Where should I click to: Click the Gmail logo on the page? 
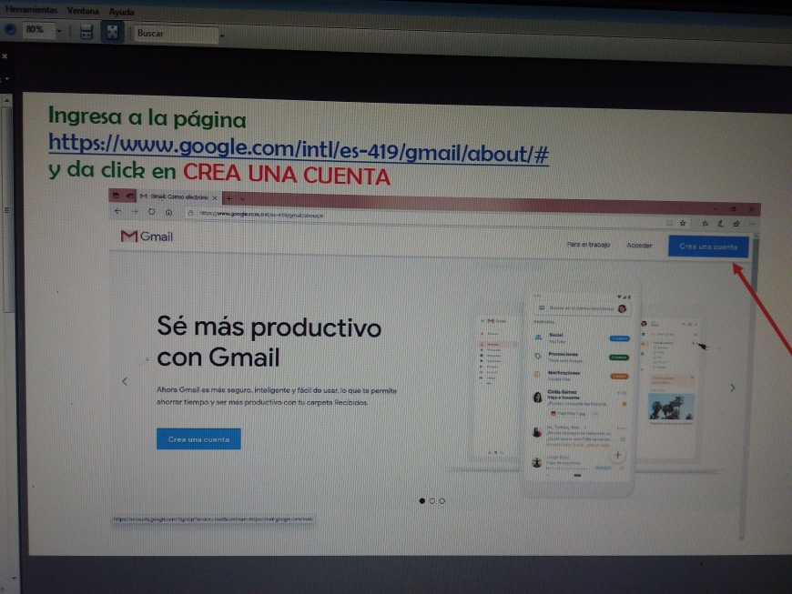[x=147, y=237]
